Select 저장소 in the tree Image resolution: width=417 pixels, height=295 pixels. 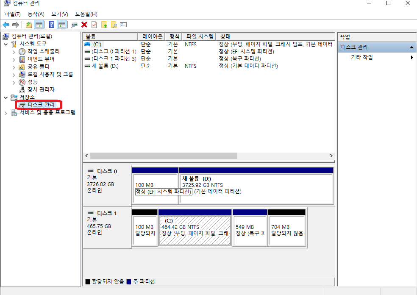pyautogui.click(x=27, y=97)
